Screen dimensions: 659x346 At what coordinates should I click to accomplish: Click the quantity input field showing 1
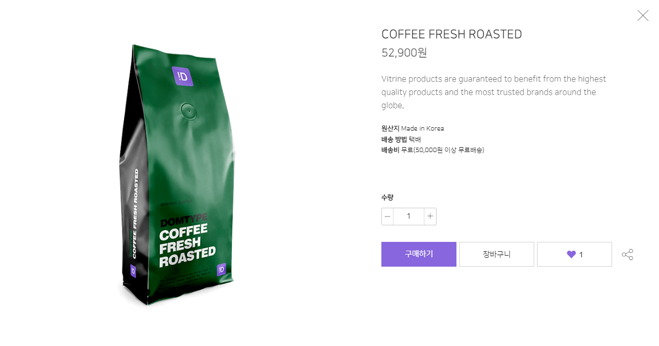click(408, 217)
